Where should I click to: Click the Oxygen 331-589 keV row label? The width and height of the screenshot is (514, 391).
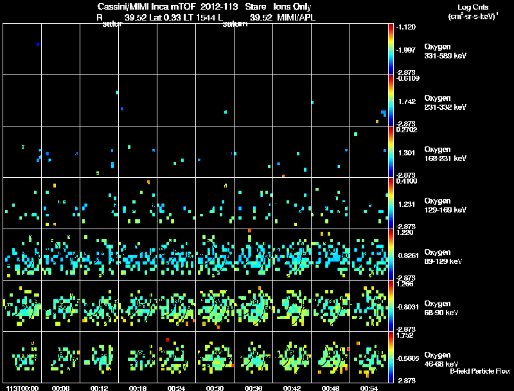[445, 51]
